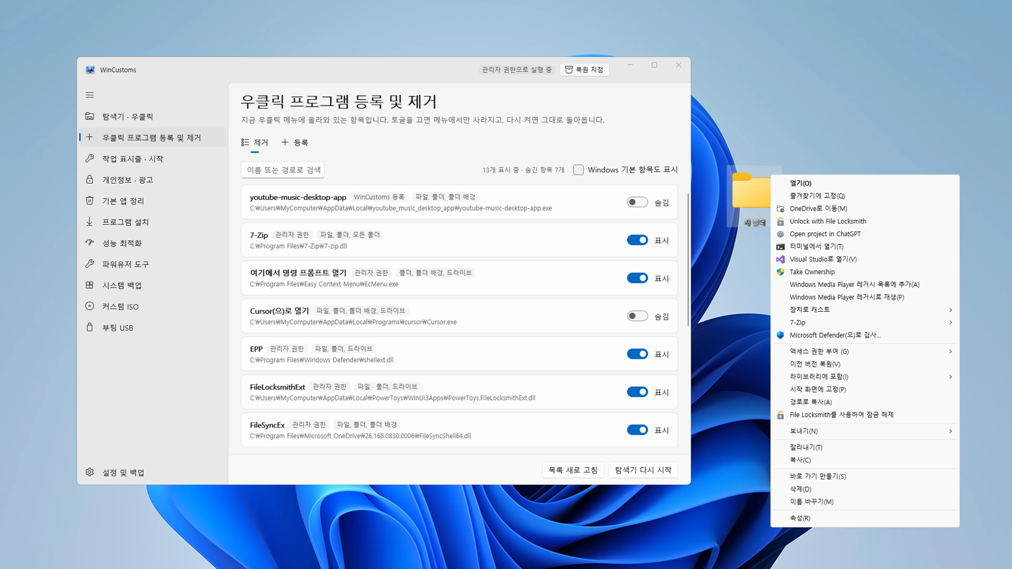Switch off the FileLocksmithExt toggle
Viewport: 1012px width, 569px height.
tap(637, 392)
